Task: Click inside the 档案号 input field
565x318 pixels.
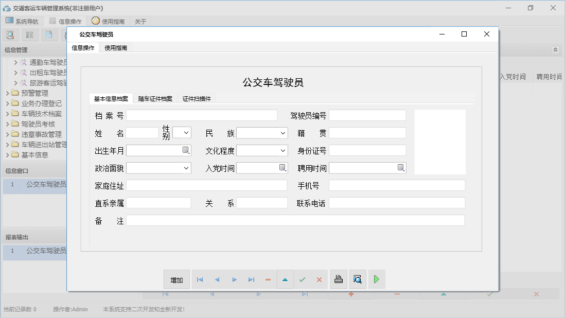Action: tap(201, 115)
